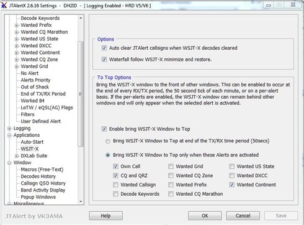Toggle Waterfall follow WSJT-X minimize checkbox

tap(104, 60)
